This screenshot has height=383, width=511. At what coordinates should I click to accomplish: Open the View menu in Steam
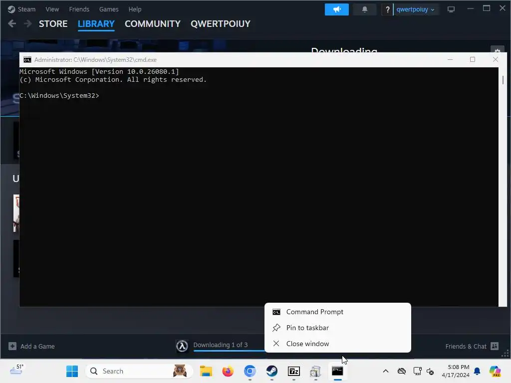pos(52,9)
